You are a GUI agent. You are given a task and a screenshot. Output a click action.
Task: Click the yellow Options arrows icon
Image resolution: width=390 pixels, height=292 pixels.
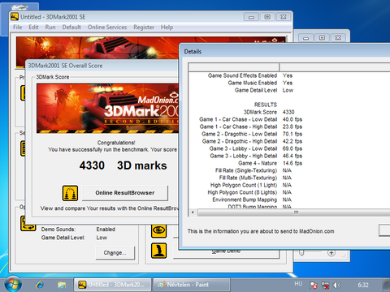[28, 224]
